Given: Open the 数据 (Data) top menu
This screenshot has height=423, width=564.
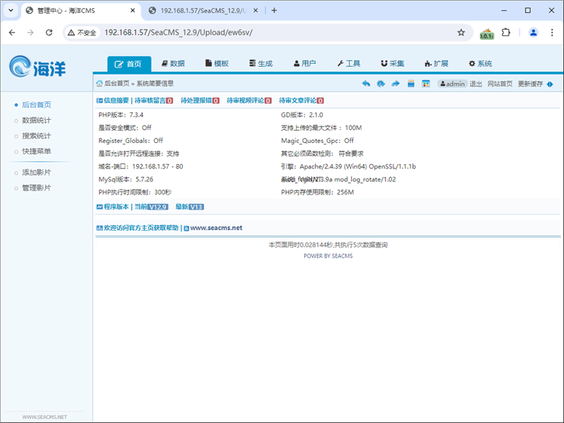Looking at the screenshot, I should [173, 64].
